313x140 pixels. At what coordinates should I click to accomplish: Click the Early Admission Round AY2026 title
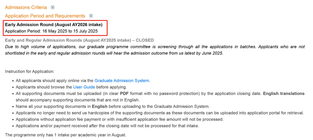pos(54,25)
